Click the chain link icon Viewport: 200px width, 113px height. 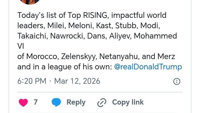point(101,103)
